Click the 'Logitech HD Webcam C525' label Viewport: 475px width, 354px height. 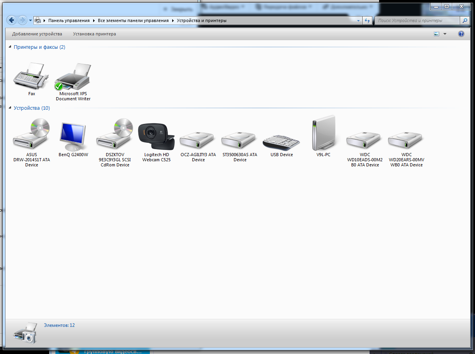coord(156,157)
